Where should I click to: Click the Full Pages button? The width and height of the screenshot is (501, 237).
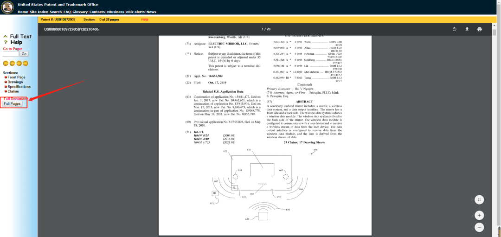[12, 104]
